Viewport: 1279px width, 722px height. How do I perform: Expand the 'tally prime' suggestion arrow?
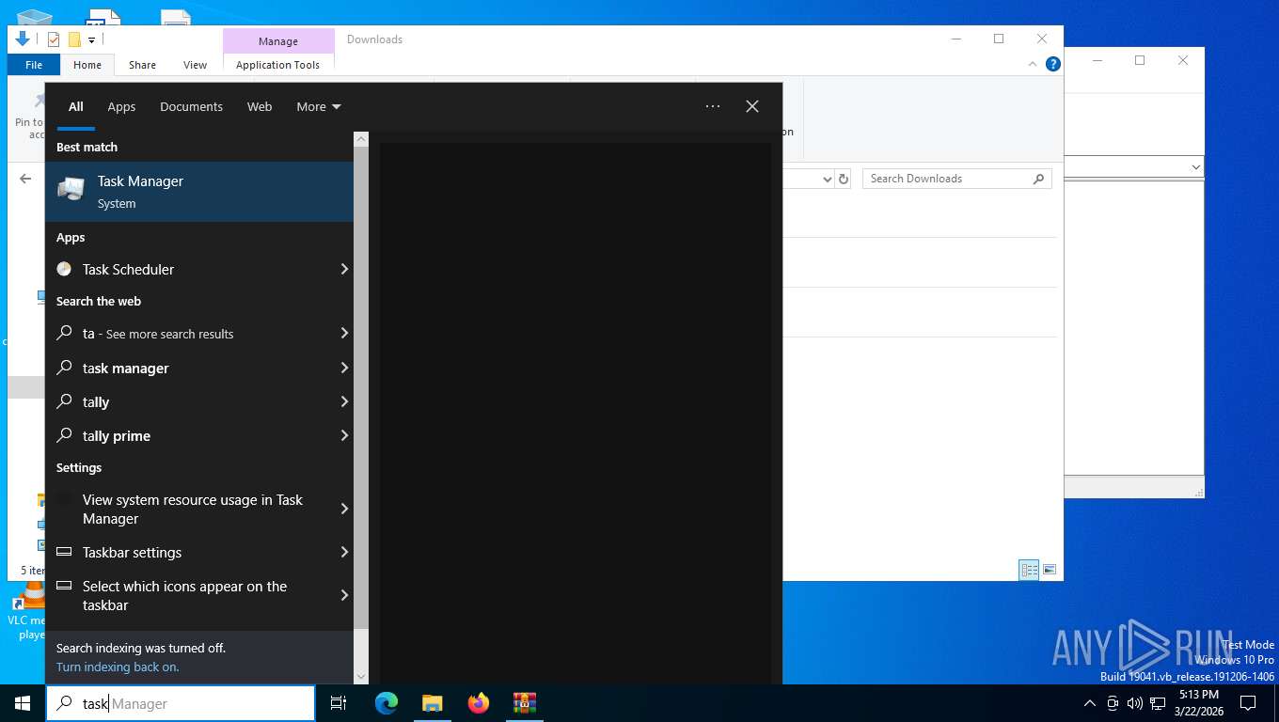(344, 435)
